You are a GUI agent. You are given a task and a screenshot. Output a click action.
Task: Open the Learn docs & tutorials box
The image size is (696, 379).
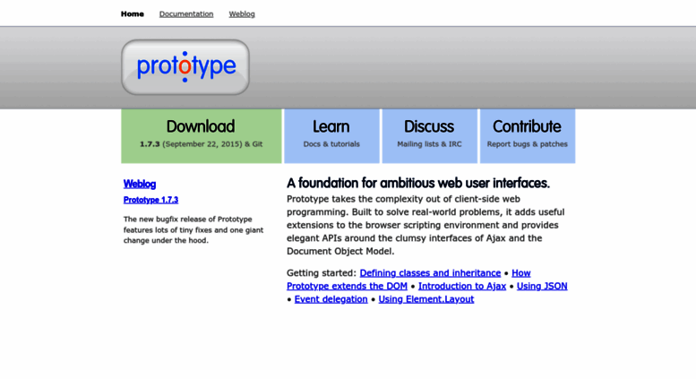331,136
